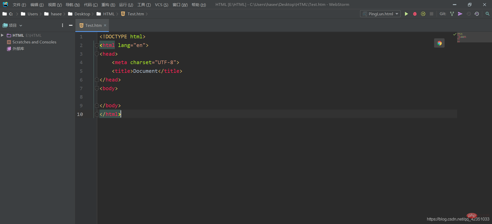Click the hasee breadcrumb folder
The width and height of the screenshot is (492, 224).
53,14
